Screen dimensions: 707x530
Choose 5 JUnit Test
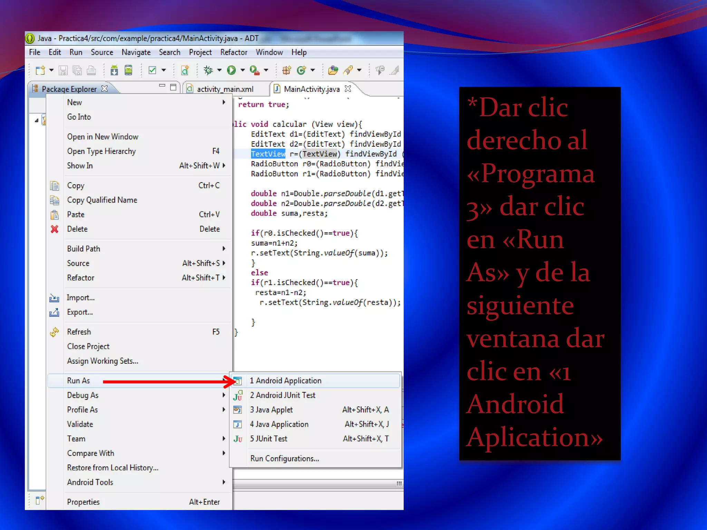click(x=315, y=439)
